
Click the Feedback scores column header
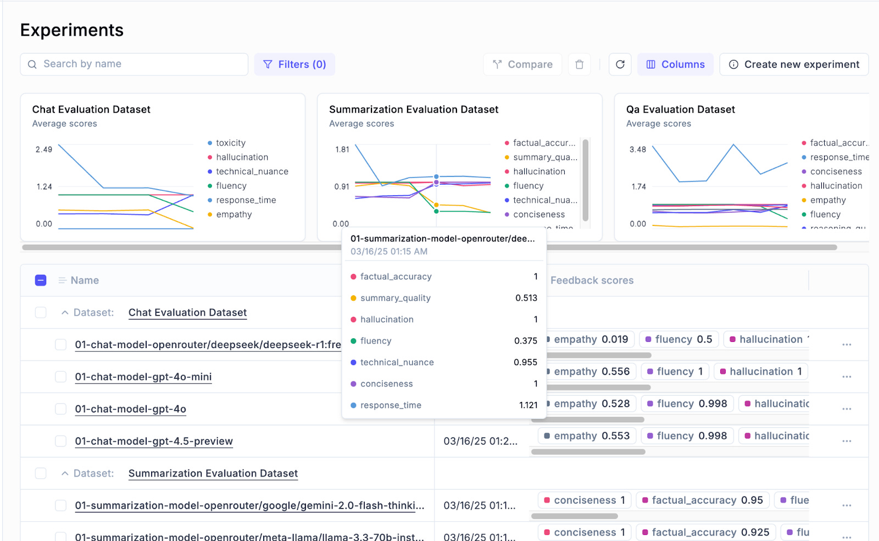coord(592,280)
